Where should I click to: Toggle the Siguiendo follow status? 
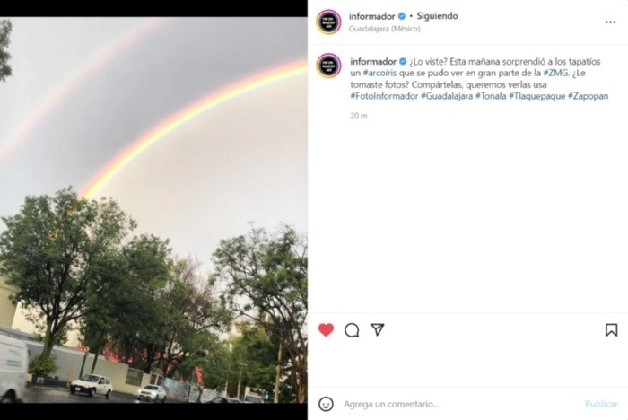tap(437, 16)
